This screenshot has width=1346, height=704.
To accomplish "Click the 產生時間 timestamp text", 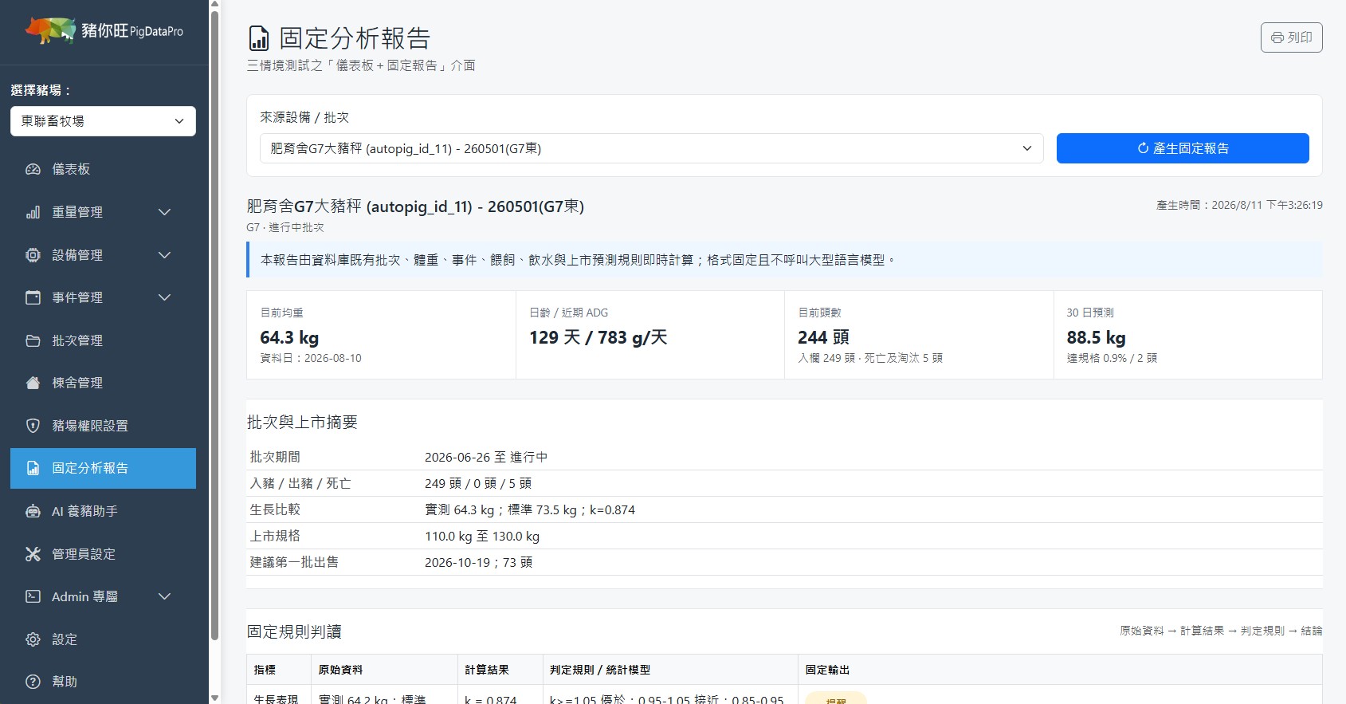I will [1239, 205].
